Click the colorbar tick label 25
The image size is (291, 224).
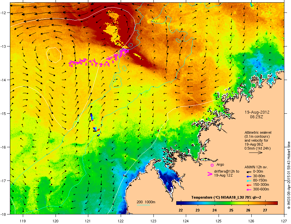pos(231,210)
